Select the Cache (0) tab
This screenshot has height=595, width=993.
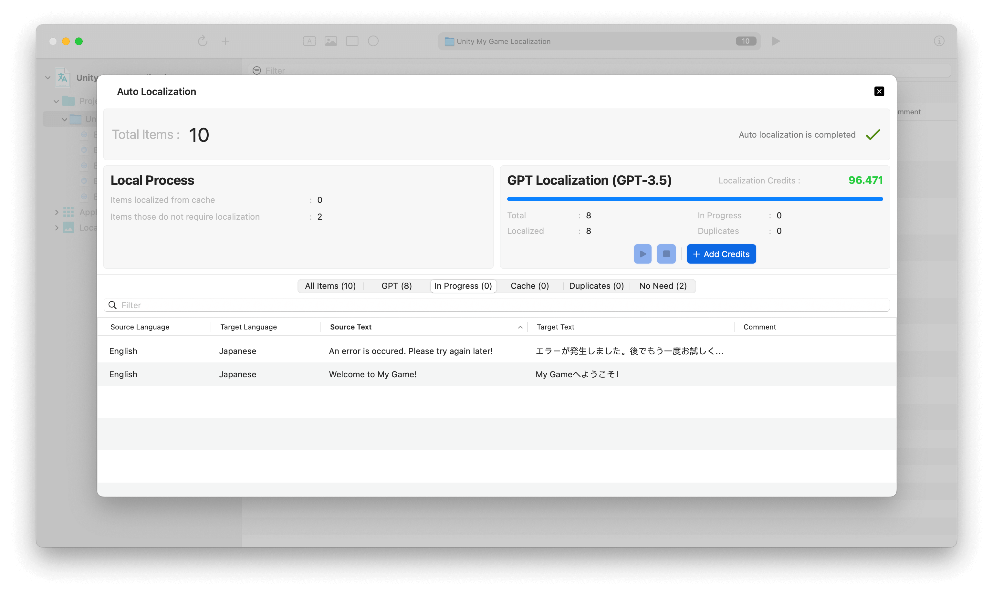pos(529,286)
